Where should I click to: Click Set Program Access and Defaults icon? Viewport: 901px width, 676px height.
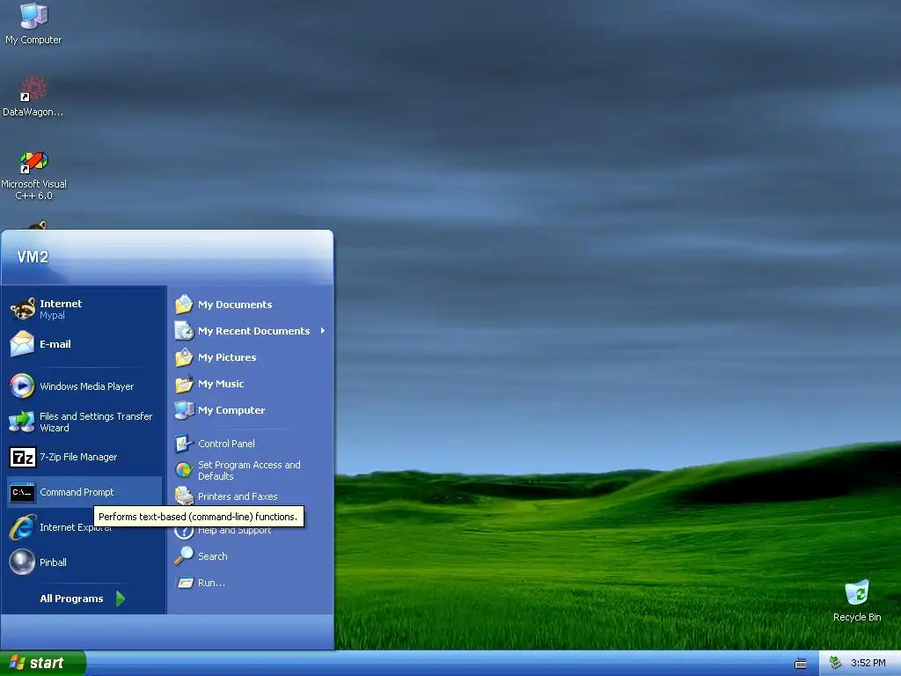184,470
